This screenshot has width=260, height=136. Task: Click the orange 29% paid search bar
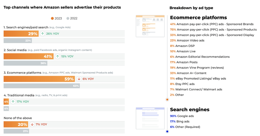[x=21, y=34]
